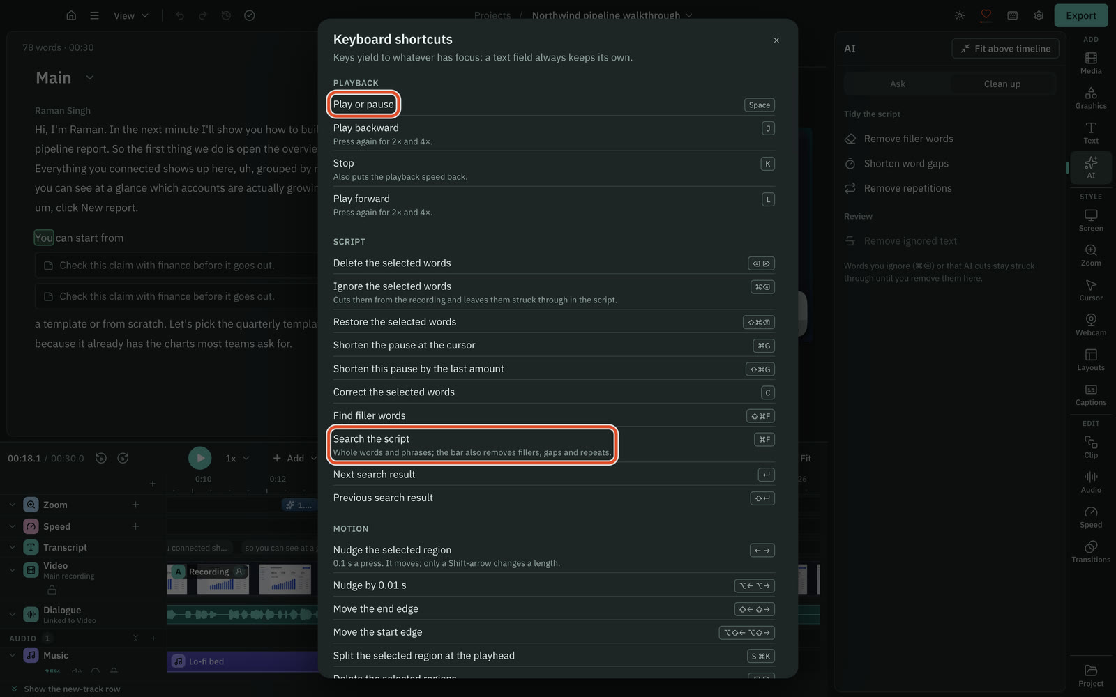1116x697 pixels.
Task: Open the Transitions panel
Action: [1091, 551]
